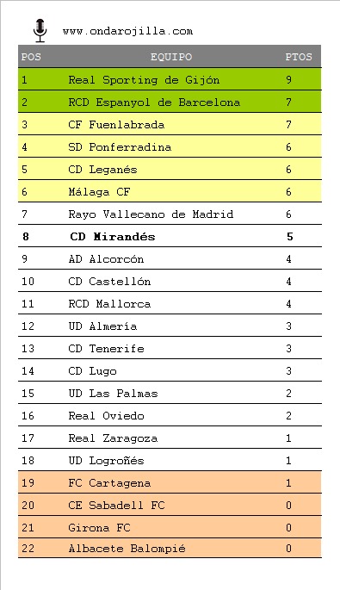Screen dimensions: 340x590
Task: Select RCD Espanyol de Barcelona row
Action: (170, 102)
